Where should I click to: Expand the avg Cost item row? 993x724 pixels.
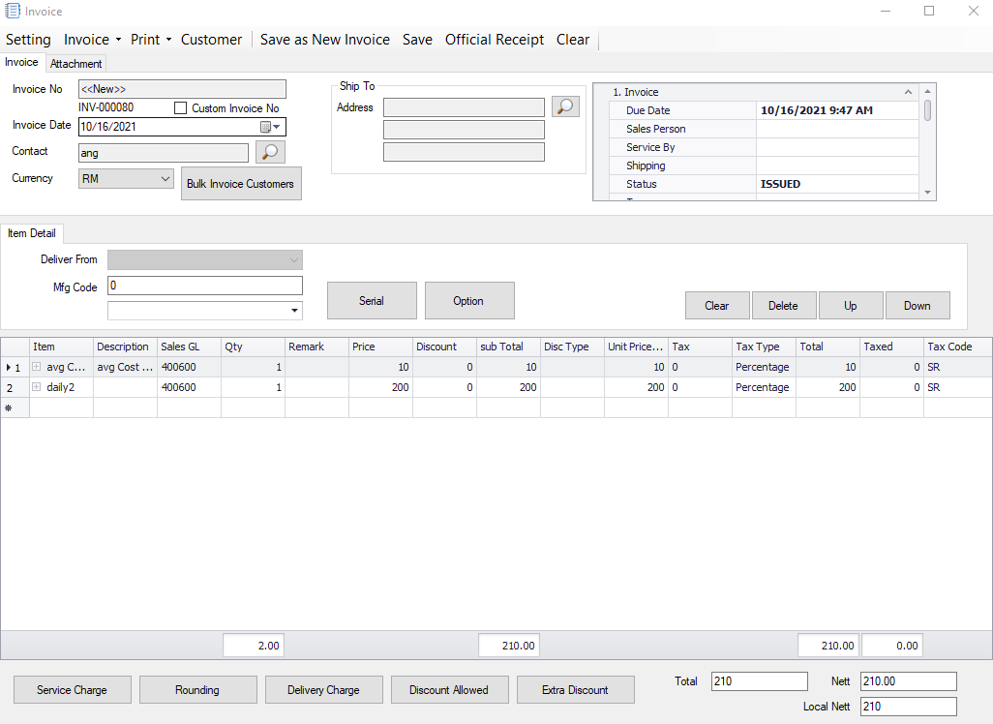(x=37, y=367)
